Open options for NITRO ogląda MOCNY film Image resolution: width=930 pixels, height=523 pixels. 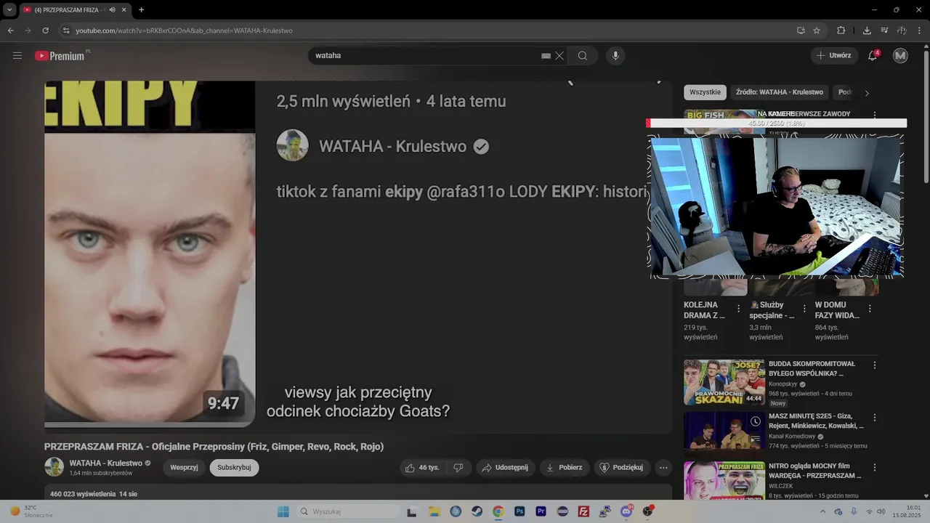pyautogui.click(x=875, y=466)
